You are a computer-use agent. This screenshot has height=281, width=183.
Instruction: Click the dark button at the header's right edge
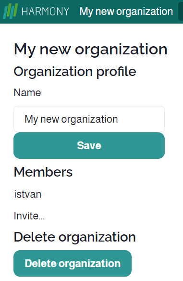pyautogui.click(x=181, y=11)
